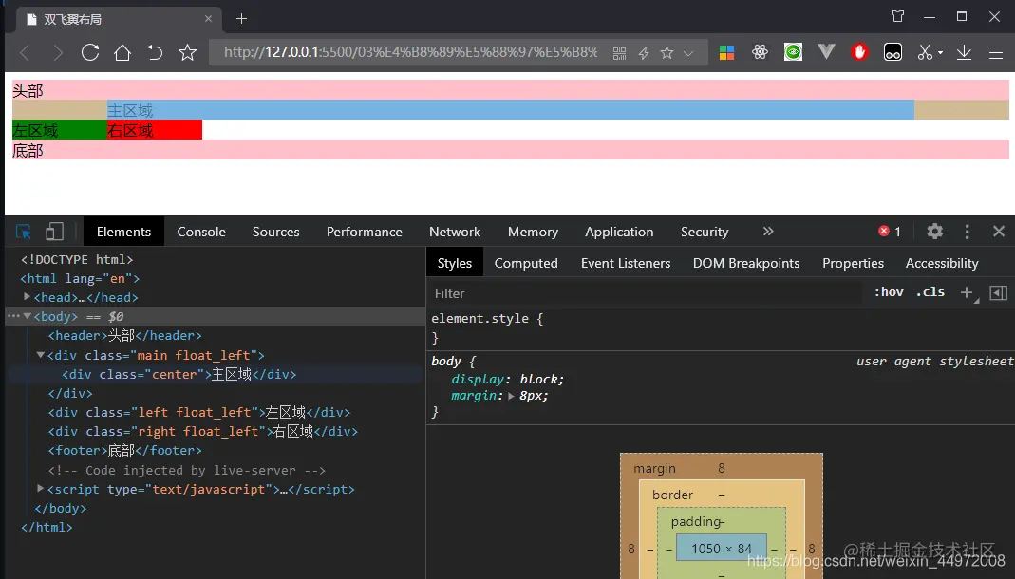The width and height of the screenshot is (1015, 579).
Task: Open the red hand ad blocker extension
Action: point(859,52)
